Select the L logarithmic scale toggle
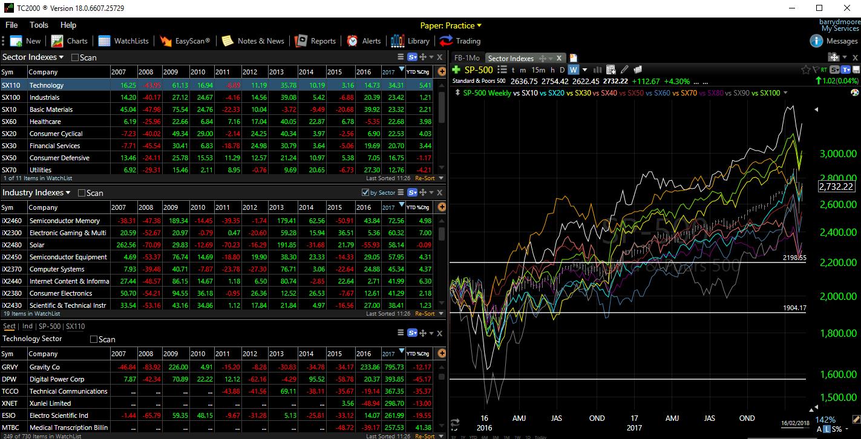Image resolution: width=861 pixels, height=439 pixels. click(827, 429)
